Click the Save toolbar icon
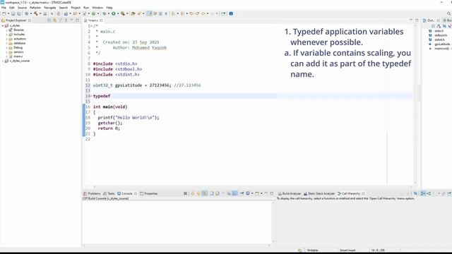Image resolution: width=452 pixels, height=254 pixels. point(13,13)
